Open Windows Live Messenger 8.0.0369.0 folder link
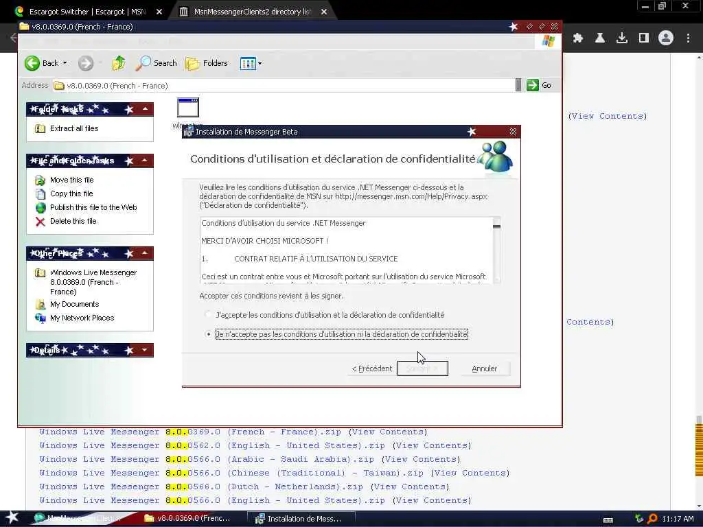The height and width of the screenshot is (527, 703). 93,282
